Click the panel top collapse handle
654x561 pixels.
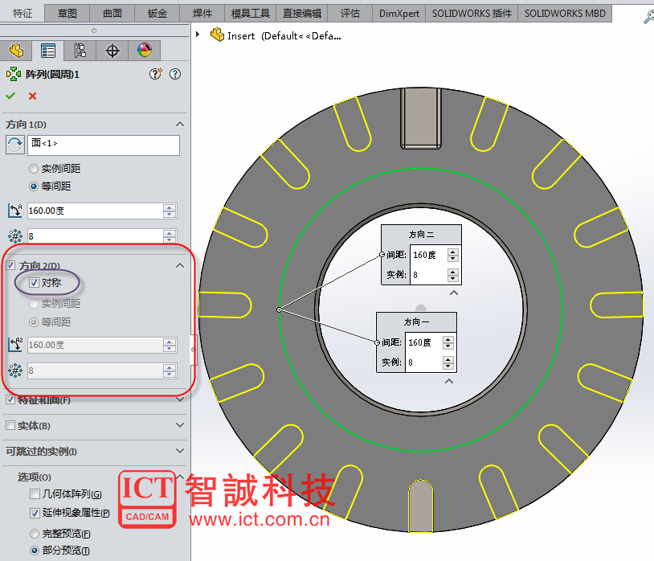(94, 31)
